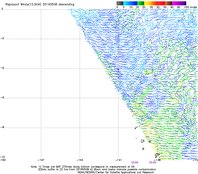
Task: Click the '45' label in the speed legend
Action: 178,7
